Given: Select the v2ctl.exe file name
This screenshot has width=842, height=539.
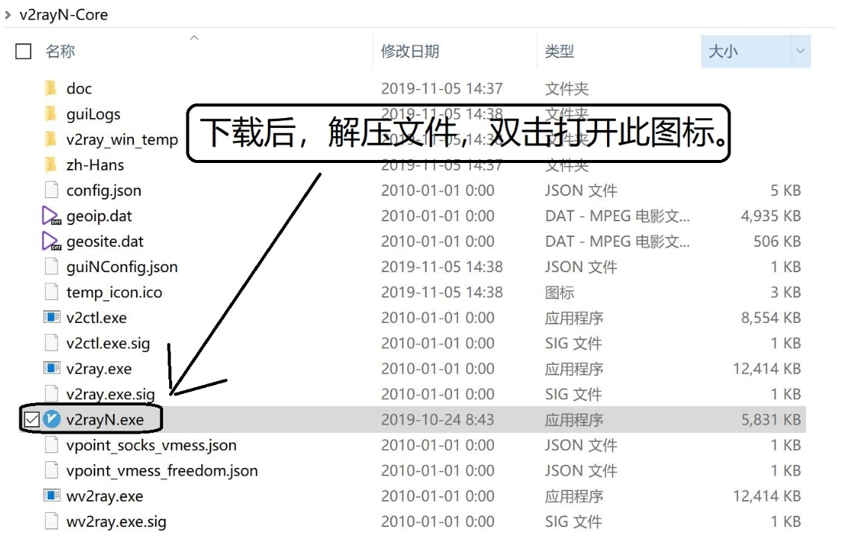Looking at the screenshot, I should click(x=97, y=318).
